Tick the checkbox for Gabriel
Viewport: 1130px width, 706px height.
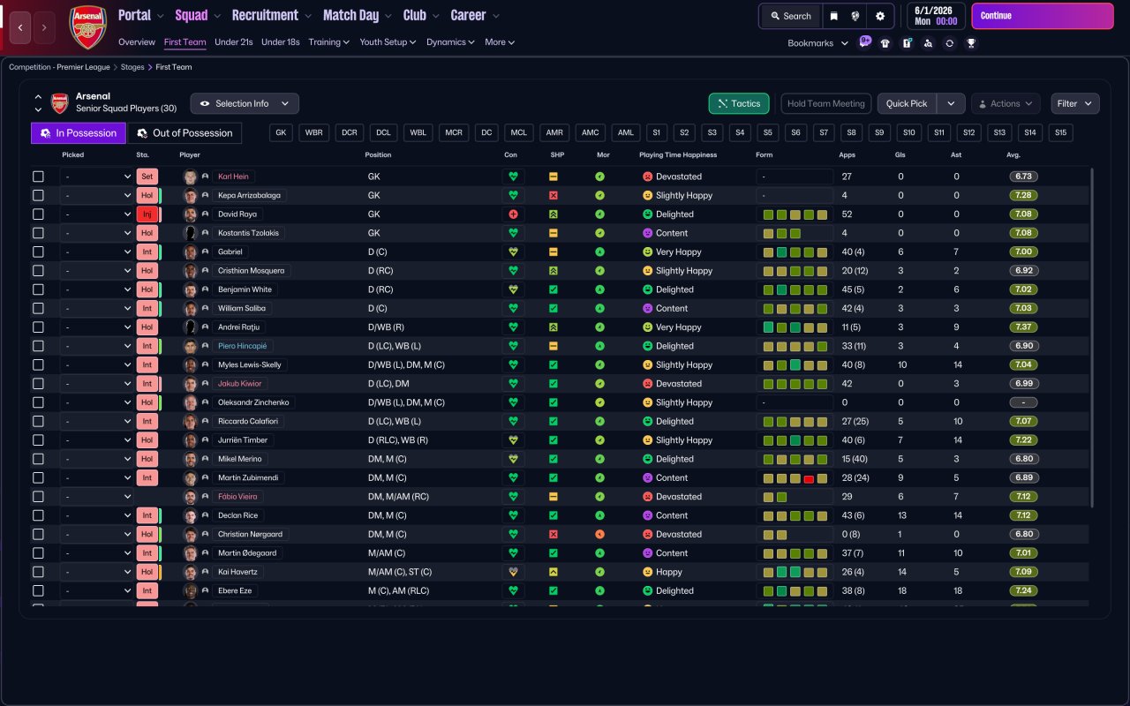[x=38, y=252]
